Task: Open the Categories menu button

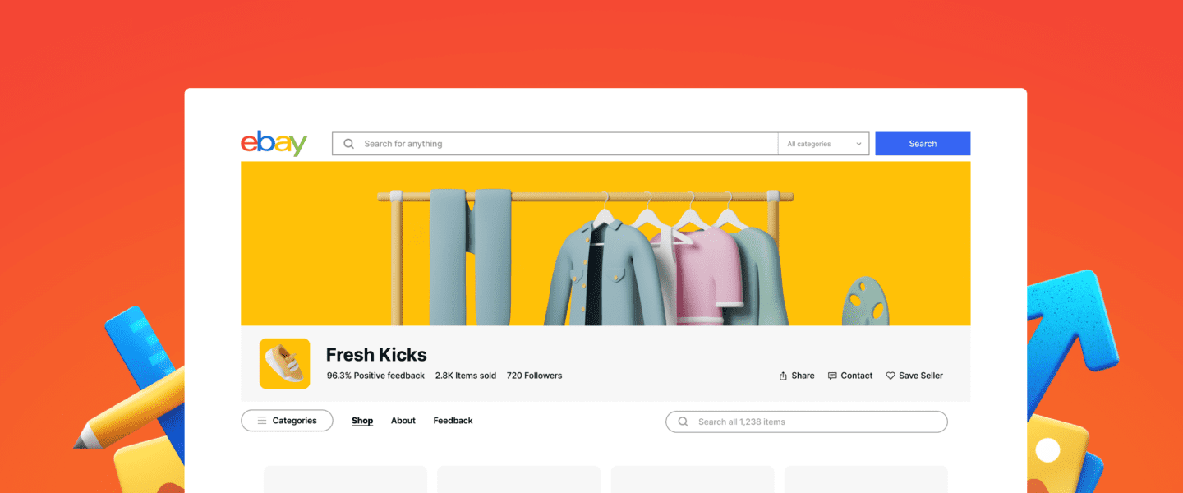Action: pos(287,421)
